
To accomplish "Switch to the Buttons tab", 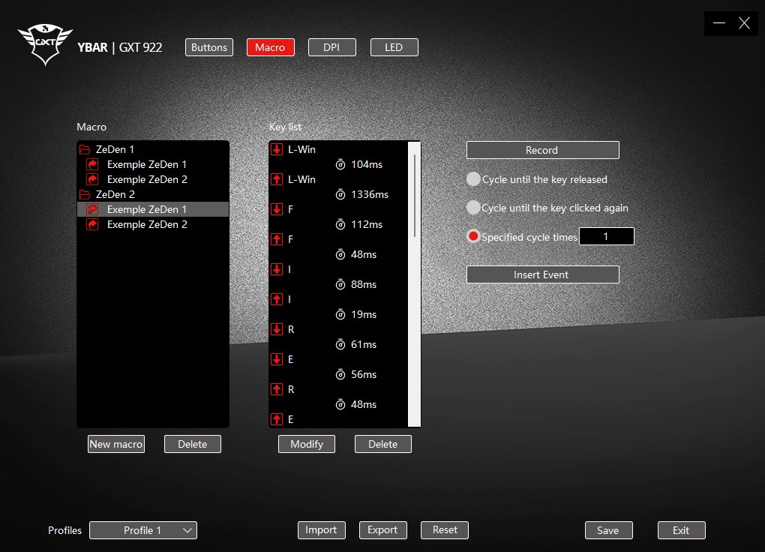I will [x=208, y=46].
